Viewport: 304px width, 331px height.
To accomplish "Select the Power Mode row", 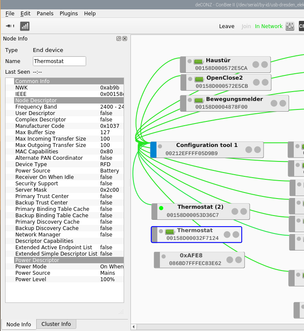I will (65, 266).
